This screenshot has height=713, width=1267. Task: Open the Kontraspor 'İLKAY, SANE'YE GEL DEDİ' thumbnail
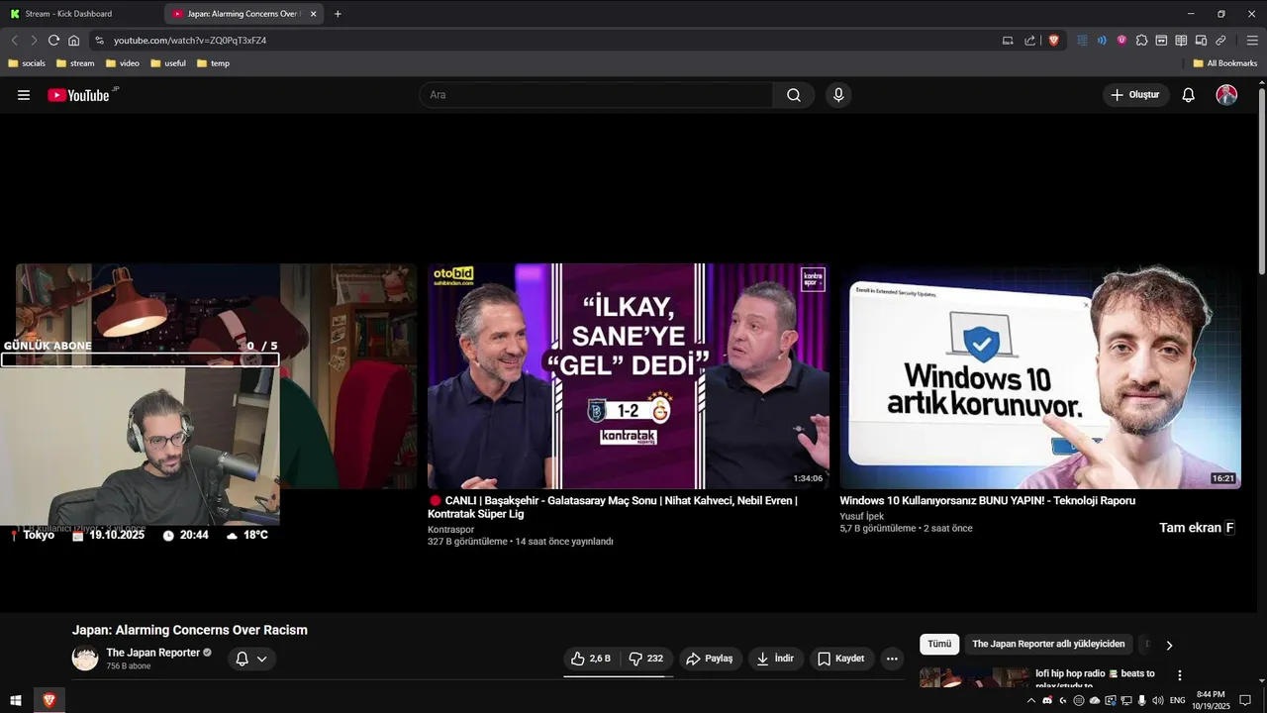pyautogui.click(x=629, y=376)
